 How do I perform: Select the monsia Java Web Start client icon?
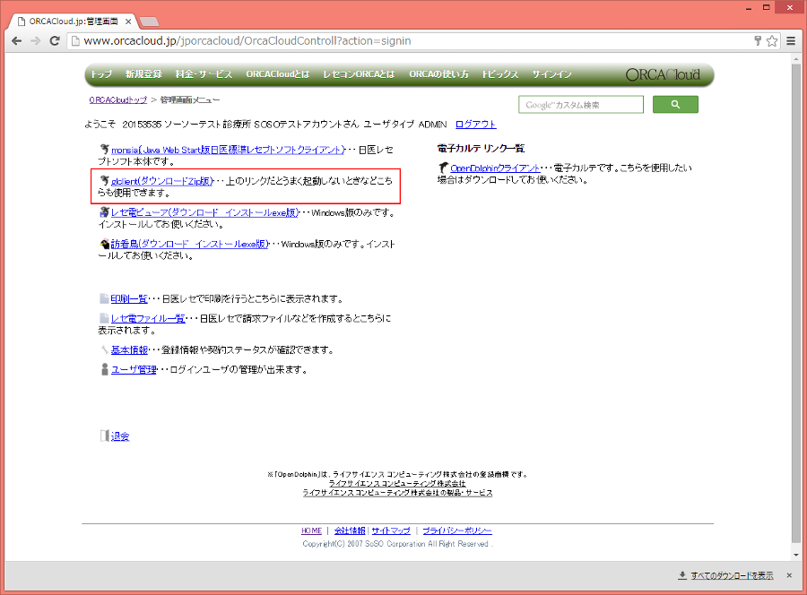point(104,149)
